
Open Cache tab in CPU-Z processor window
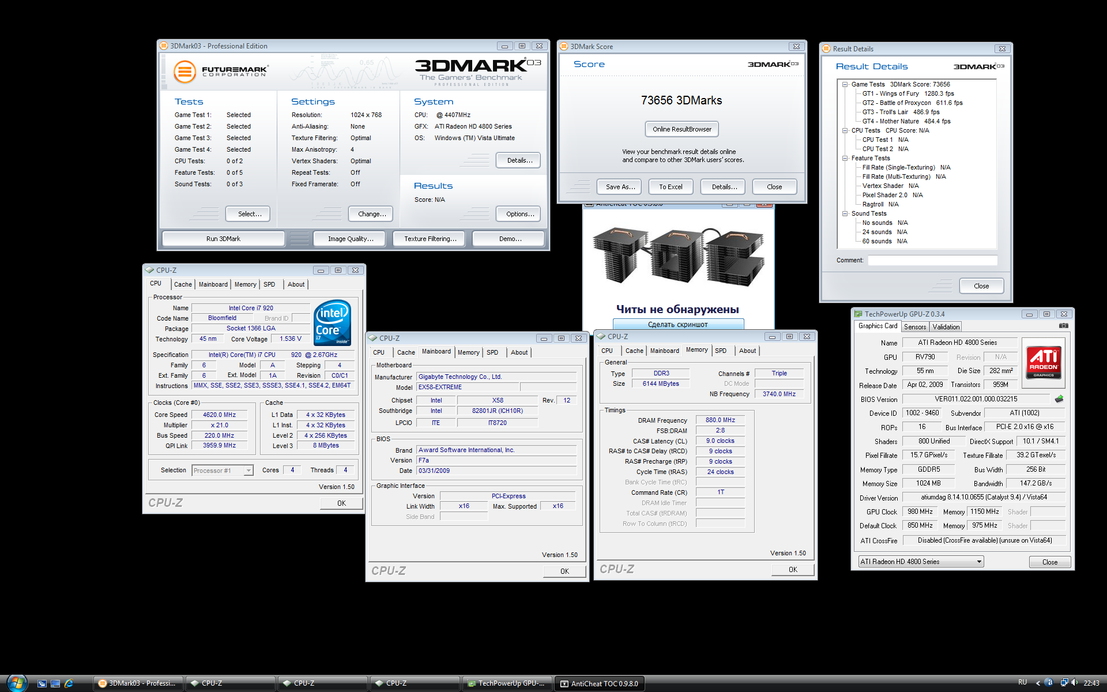pyautogui.click(x=183, y=284)
